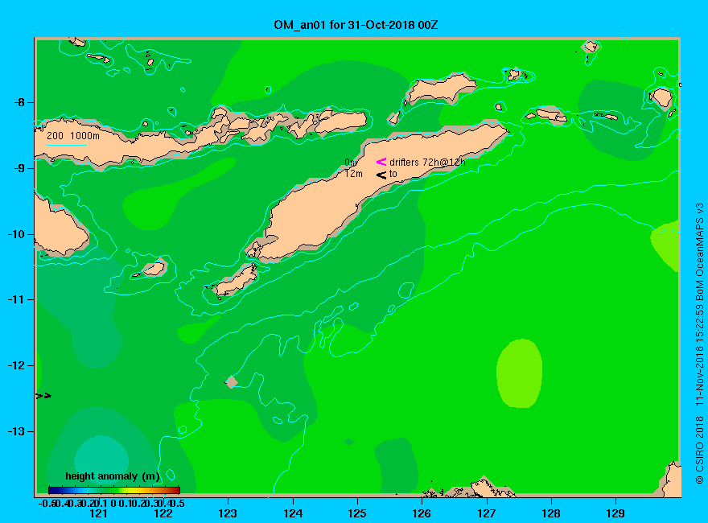Screen dimensions: 708x523
Task: Click longitude axis label 126
Action: click(x=422, y=513)
